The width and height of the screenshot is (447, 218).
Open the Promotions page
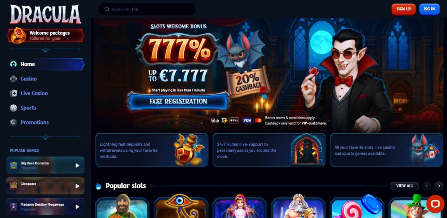pos(34,123)
